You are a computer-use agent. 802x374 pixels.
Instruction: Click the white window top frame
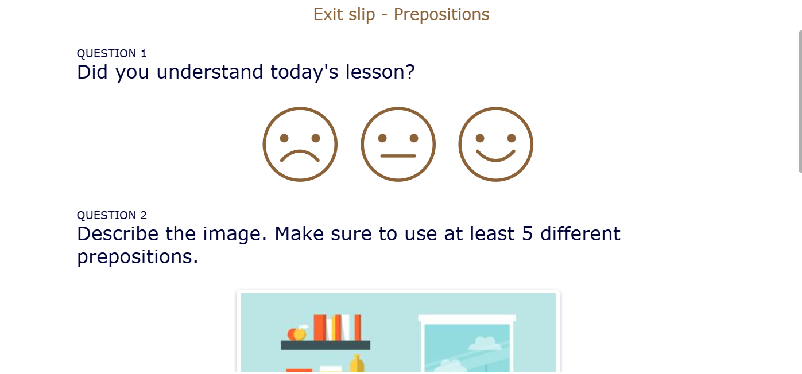[467, 318]
